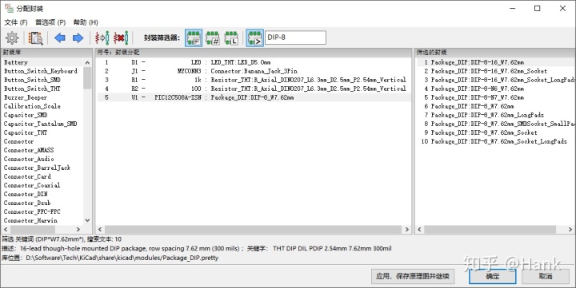Choose footprint DIP-8_W7.62mm row 6

tap(495, 106)
